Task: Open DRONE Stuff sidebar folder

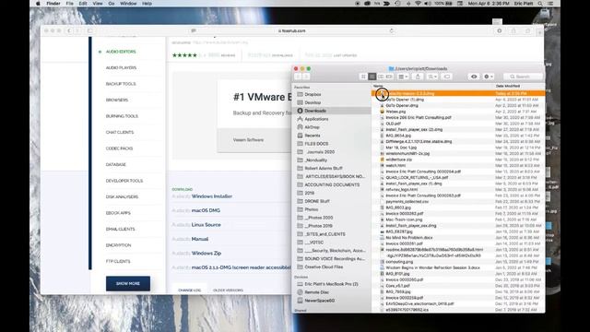Action: [317, 201]
